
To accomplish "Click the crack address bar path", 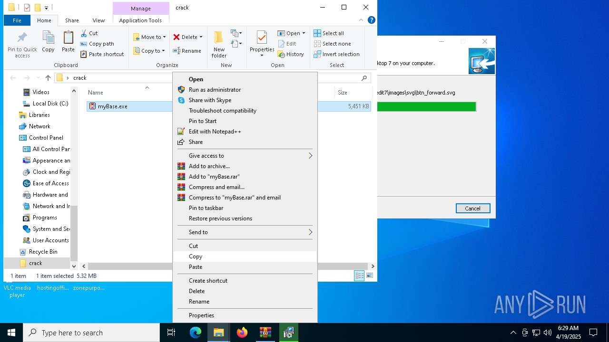I will point(79,78).
